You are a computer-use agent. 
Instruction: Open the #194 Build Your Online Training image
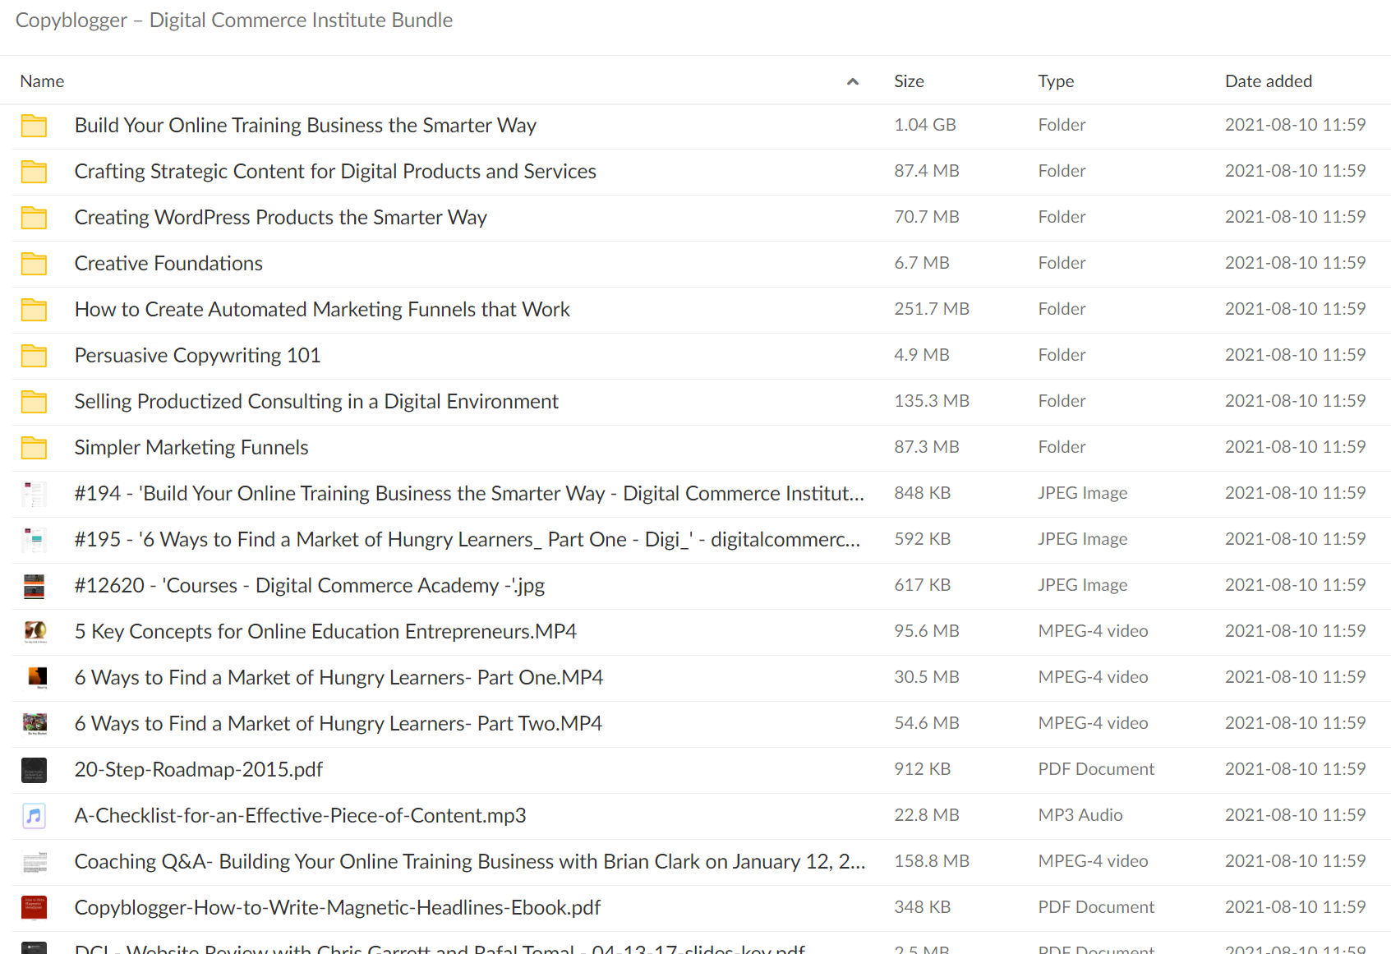pos(469,494)
